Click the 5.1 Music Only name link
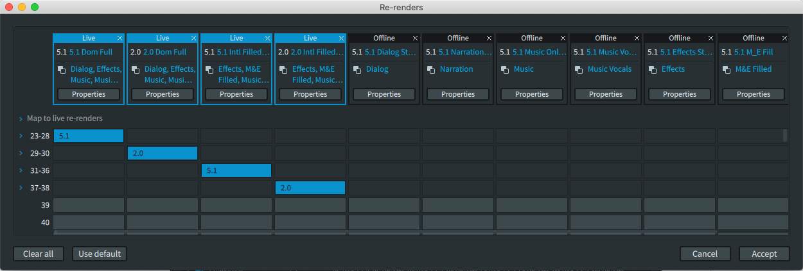 [539, 52]
